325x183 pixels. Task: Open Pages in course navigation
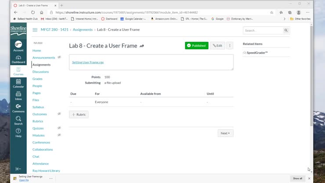[36, 93]
